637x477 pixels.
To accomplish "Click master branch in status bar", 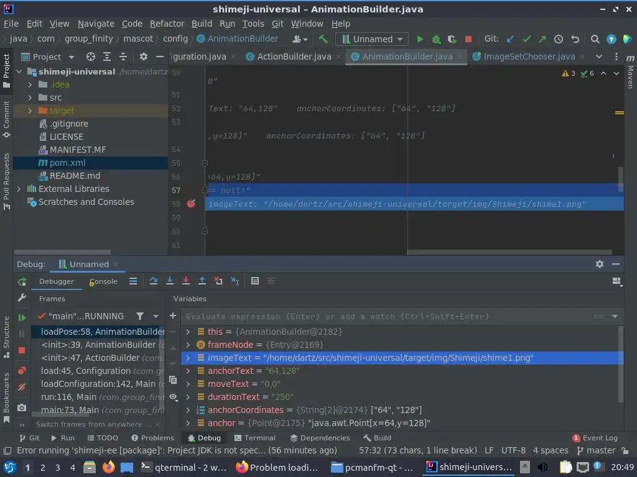I will tap(597, 451).
